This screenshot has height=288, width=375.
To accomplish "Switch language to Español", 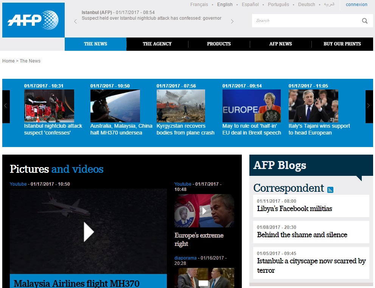I will point(250,5).
